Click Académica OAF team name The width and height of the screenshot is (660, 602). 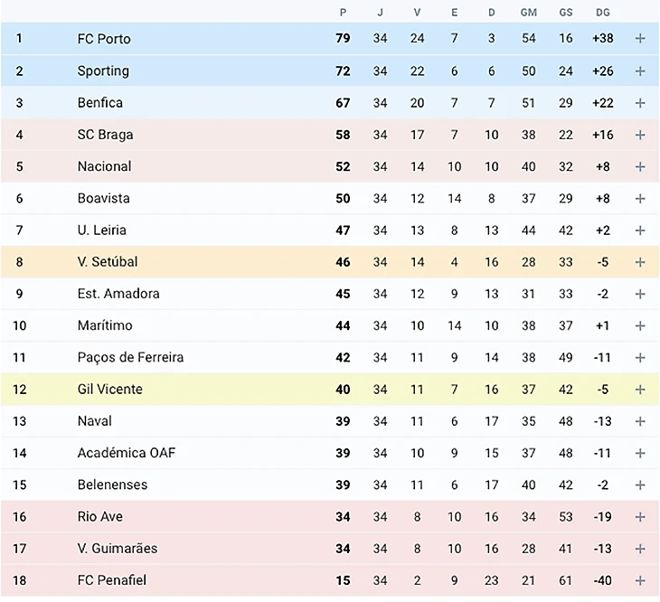pyautogui.click(x=127, y=453)
